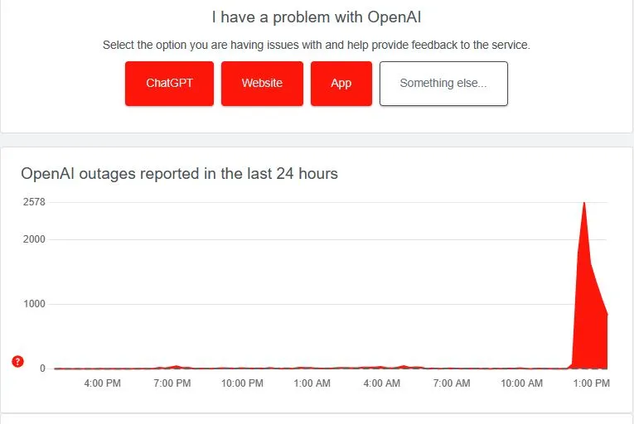Select the 7:00 AM axis label
The width and height of the screenshot is (634, 424).
pyautogui.click(x=452, y=383)
